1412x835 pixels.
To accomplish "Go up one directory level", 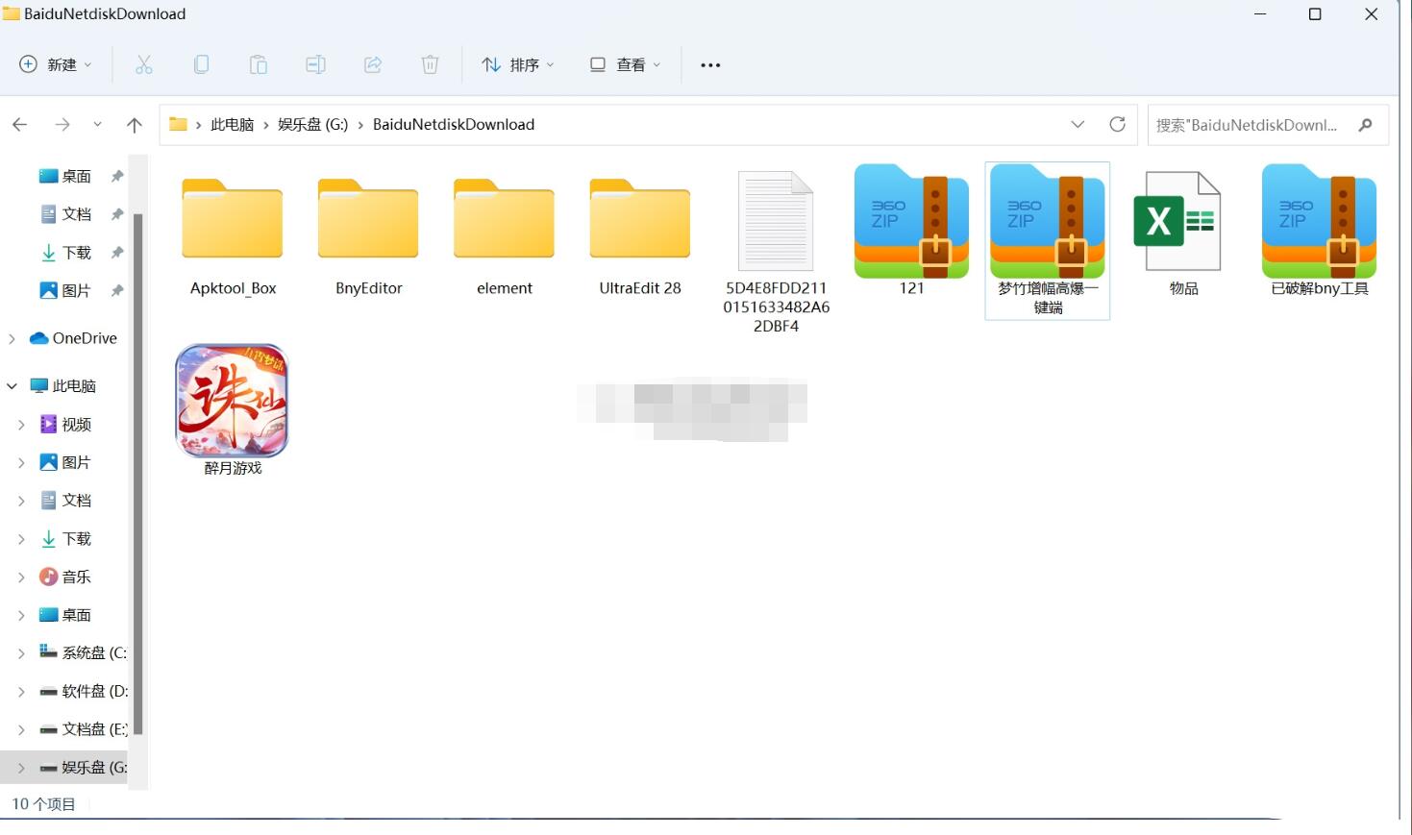I will [x=135, y=124].
